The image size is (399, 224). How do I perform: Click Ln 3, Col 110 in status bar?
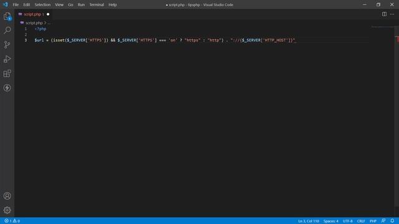tap(309, 221)
